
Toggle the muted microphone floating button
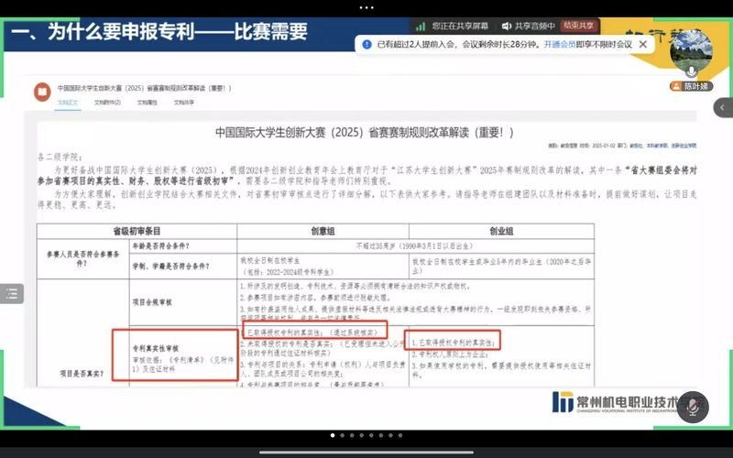pos(693,408)
